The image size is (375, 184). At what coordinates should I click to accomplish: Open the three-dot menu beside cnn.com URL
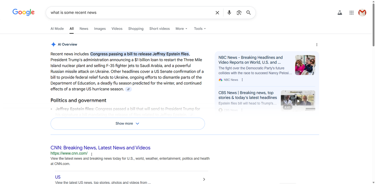pos(92,154)
